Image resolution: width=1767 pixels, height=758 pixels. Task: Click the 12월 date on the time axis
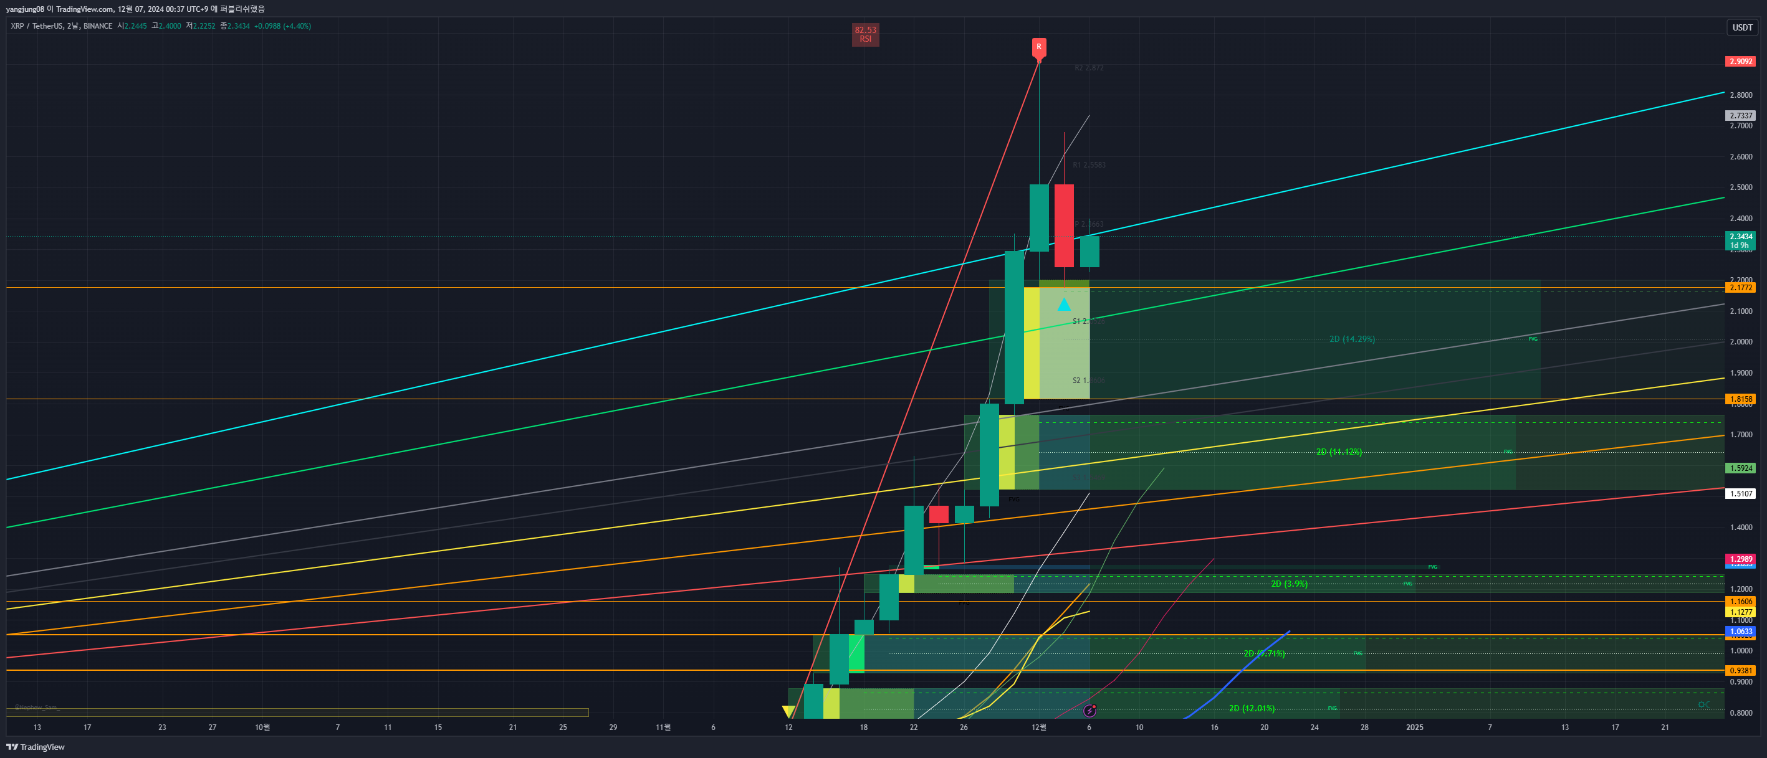click(x=1038, y=727)
